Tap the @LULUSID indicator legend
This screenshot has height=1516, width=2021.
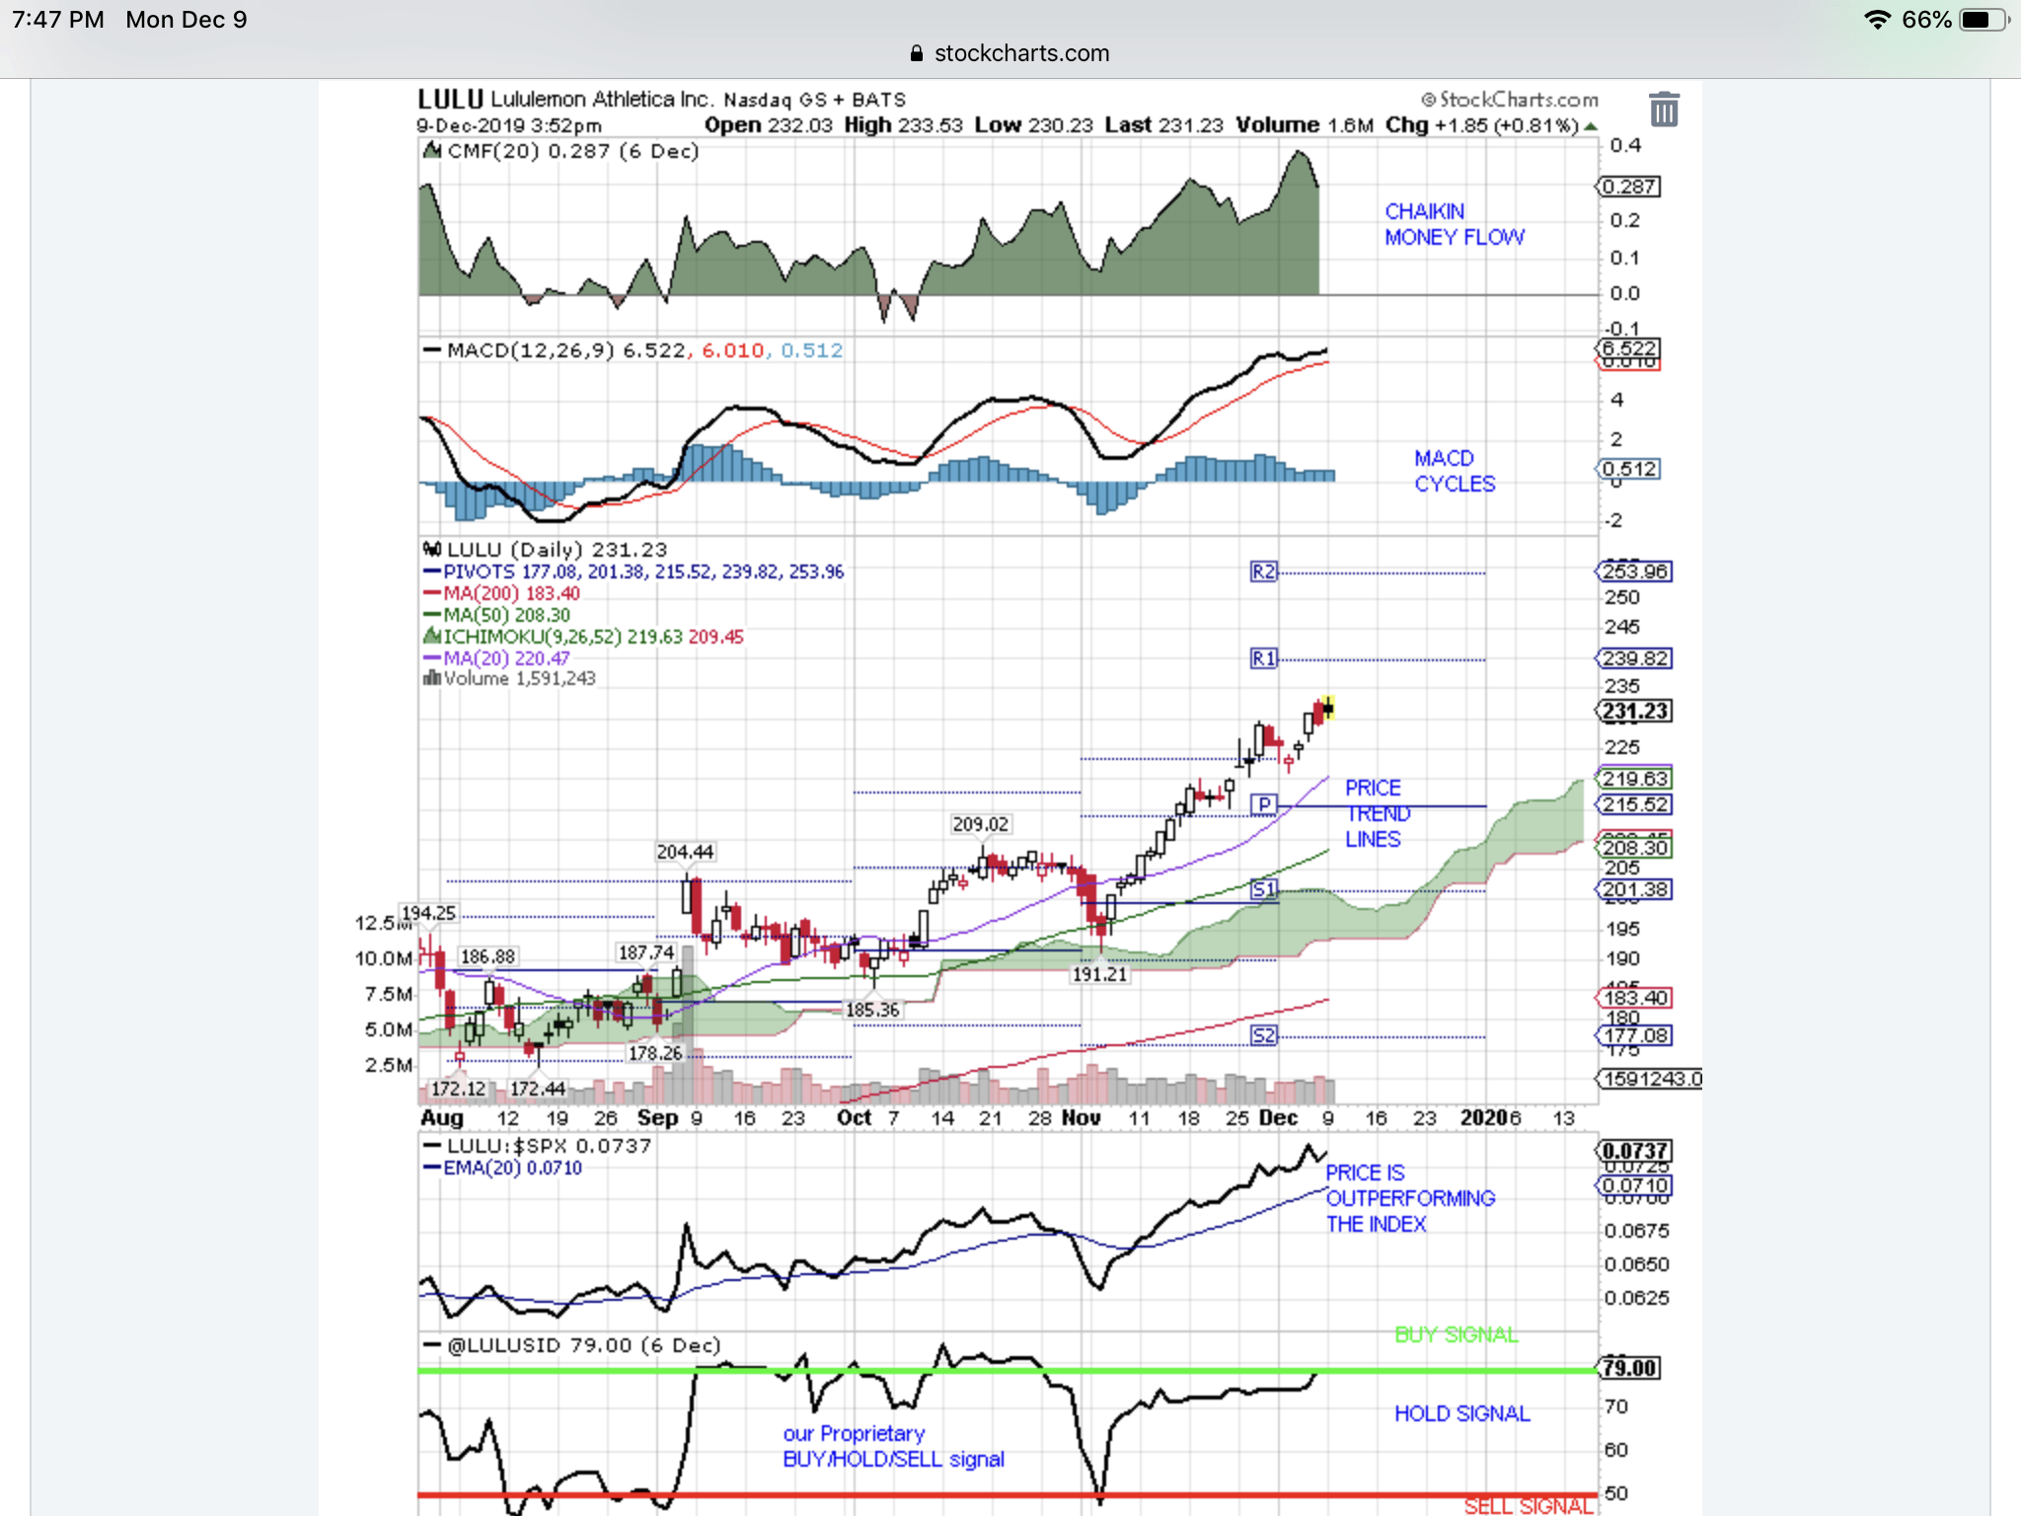pyautogui.click(x=572, y=1345)
